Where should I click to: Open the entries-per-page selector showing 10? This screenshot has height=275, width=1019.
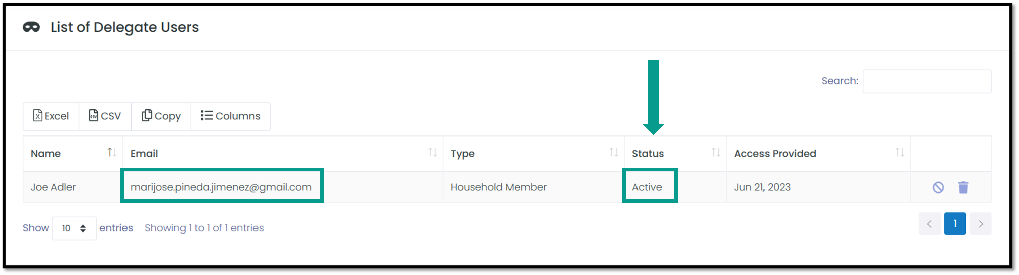click(x=74, y=228)
